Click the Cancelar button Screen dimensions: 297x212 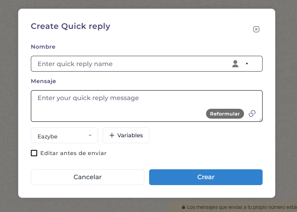coord(87,177)
